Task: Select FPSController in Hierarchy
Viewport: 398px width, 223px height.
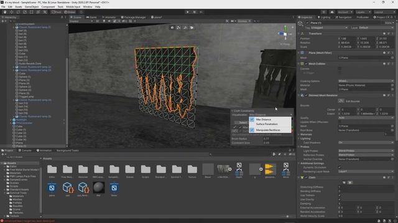Action: pyautogui.click(x=24, y=123)
